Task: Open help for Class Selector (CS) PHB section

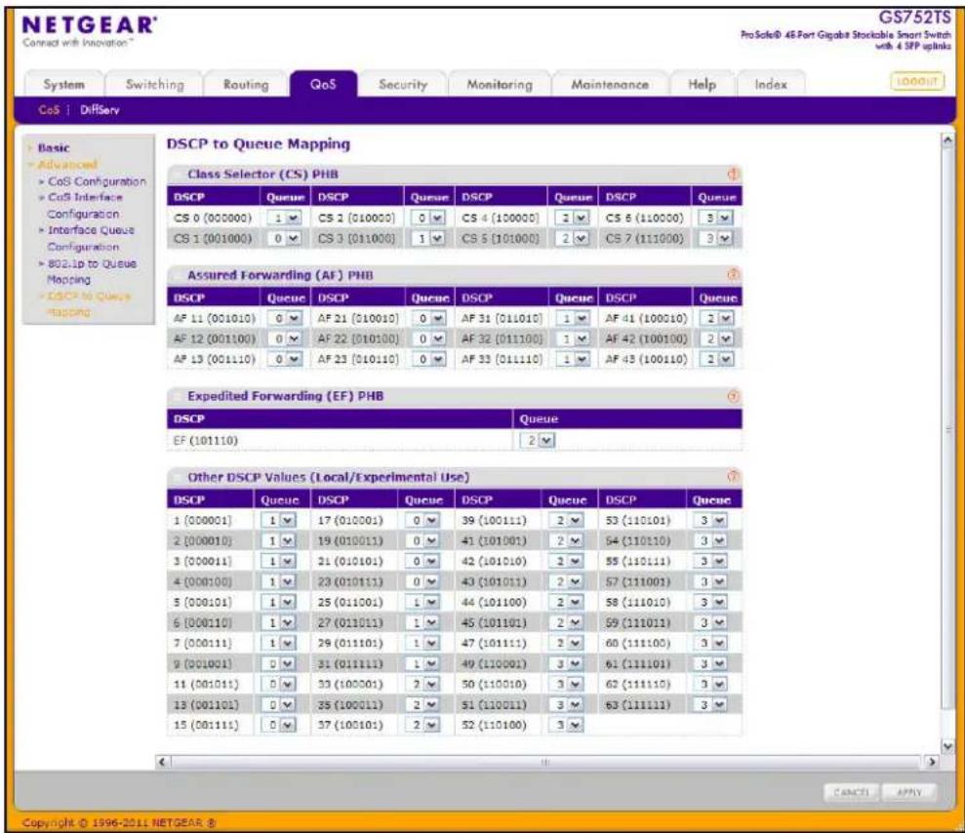Action: (x=733, y=174)
